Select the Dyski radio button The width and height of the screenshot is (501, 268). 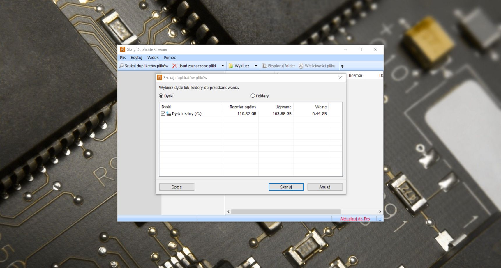[x=161, y=96]
